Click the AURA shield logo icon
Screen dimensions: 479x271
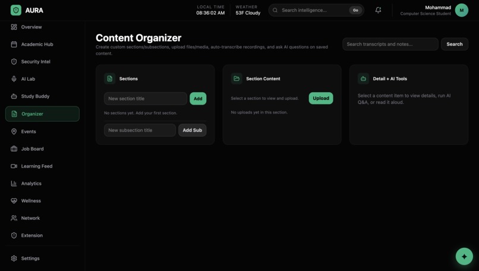tap(16, 10)
